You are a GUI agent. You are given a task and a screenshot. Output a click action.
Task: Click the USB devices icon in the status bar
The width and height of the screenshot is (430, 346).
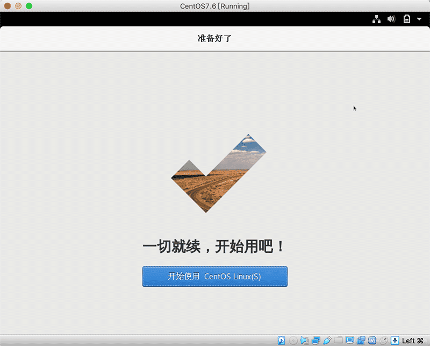[328, 340]
